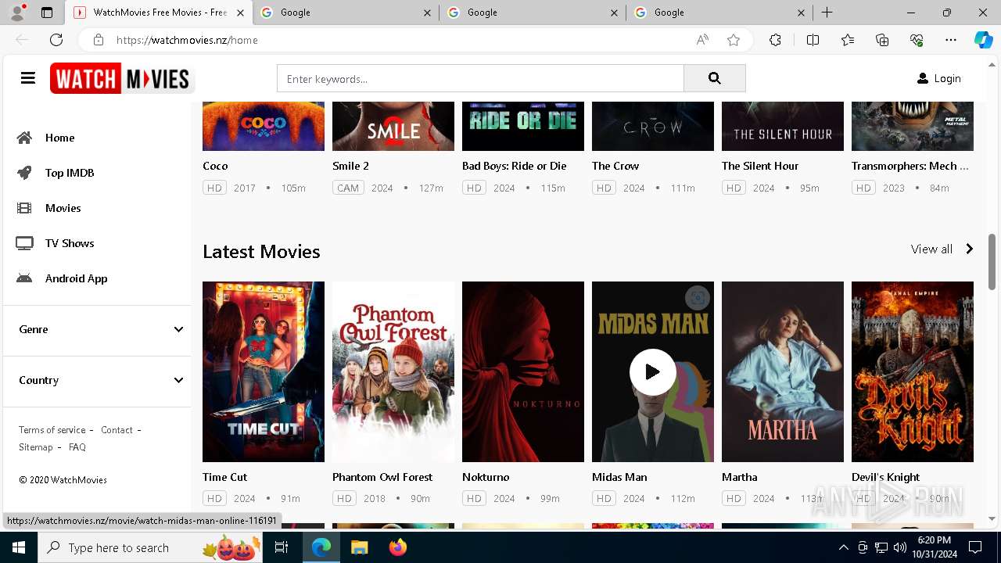Click the Home house icon in sidebar

click(25, 138)
